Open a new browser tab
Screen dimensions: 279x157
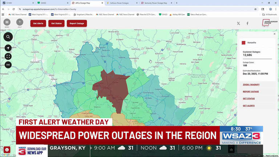(177, 3)
